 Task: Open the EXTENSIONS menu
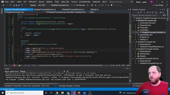pos(85,2)
